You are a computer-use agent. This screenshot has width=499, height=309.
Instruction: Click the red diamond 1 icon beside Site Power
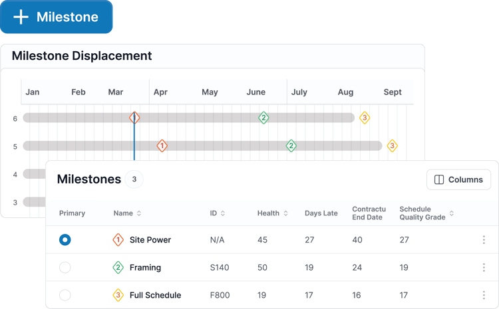(118, 240)
